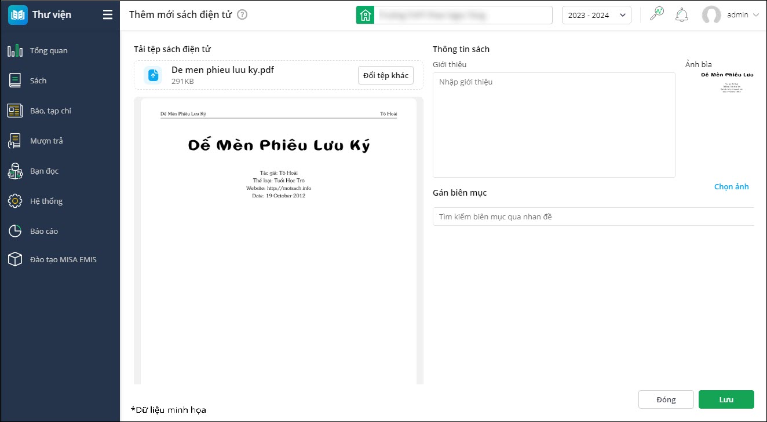Click the Thư viện app logo icon

coord(18,15)
